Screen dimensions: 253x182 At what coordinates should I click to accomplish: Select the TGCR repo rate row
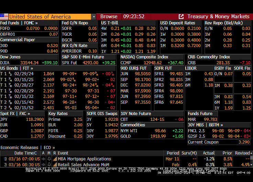click(79, 34)
